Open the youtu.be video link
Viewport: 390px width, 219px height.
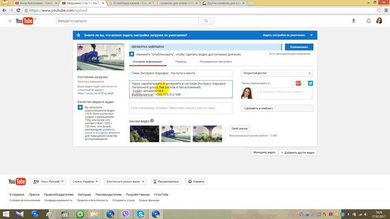[96, 93]
